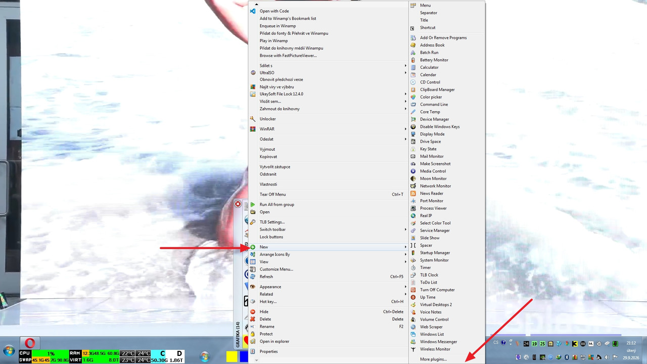The height and width of the screenshot is (364, 647).
Task: Open More plugins link
Action: point(433,359)
